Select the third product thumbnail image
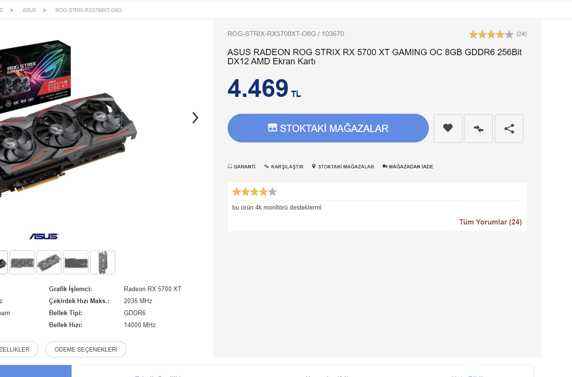 click(49, 262)
